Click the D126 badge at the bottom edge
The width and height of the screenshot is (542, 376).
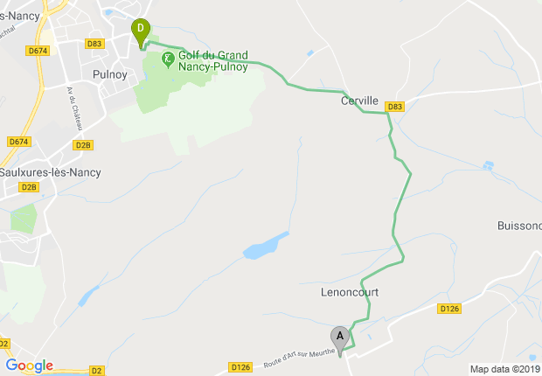coord(240,367)
